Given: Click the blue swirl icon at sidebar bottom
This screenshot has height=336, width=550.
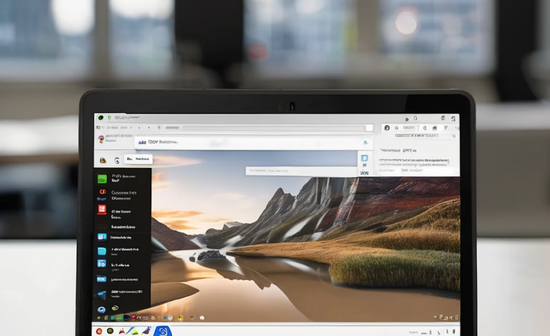Looking at the screenshot, I should click(101, 309).
